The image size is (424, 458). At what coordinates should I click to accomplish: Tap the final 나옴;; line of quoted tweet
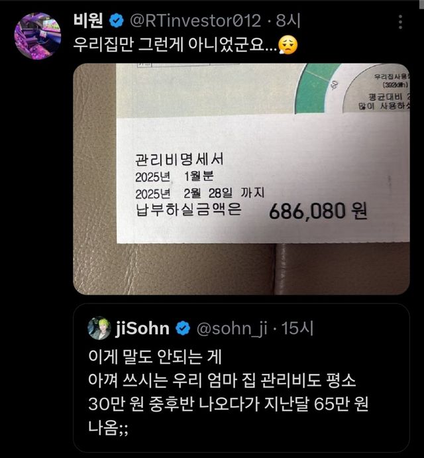[108, 428]
